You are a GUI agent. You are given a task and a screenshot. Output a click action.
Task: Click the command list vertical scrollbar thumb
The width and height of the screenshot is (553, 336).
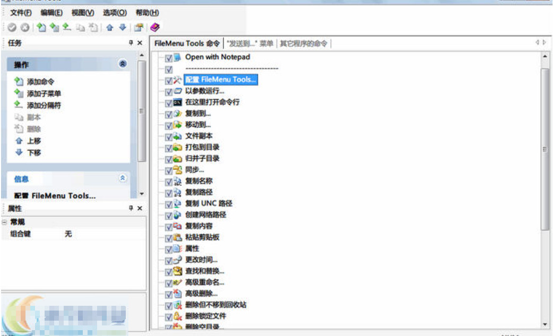click(x=545, y=149)
